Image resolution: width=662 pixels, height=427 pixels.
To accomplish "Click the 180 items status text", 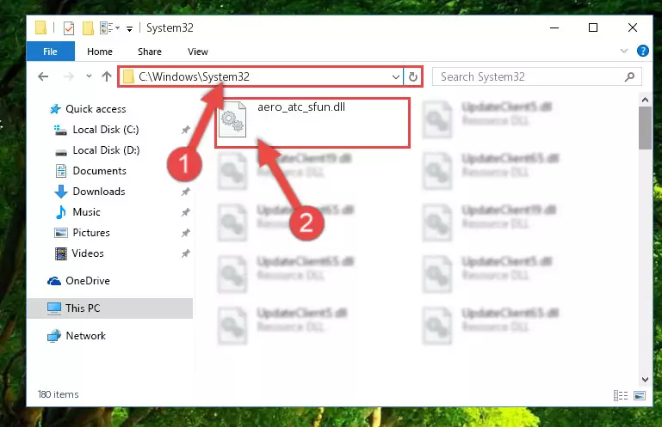I will (x=58, y=394).
